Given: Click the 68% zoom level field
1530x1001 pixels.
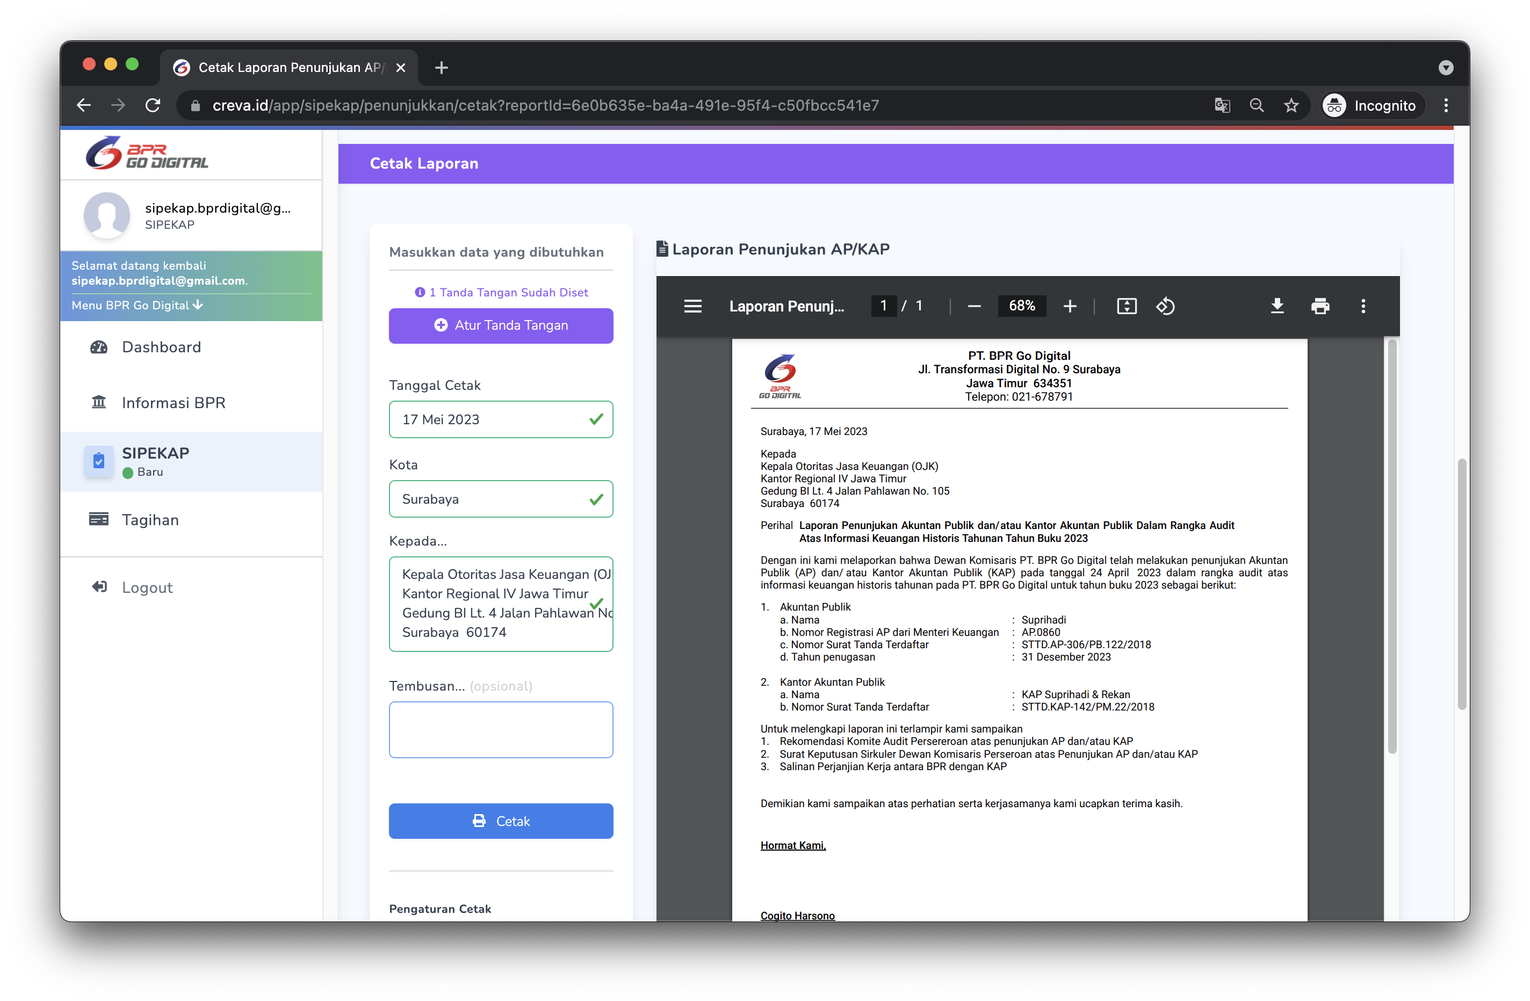Looking at the screenshot, I should pyautogui.click(x=1021, y=306).
